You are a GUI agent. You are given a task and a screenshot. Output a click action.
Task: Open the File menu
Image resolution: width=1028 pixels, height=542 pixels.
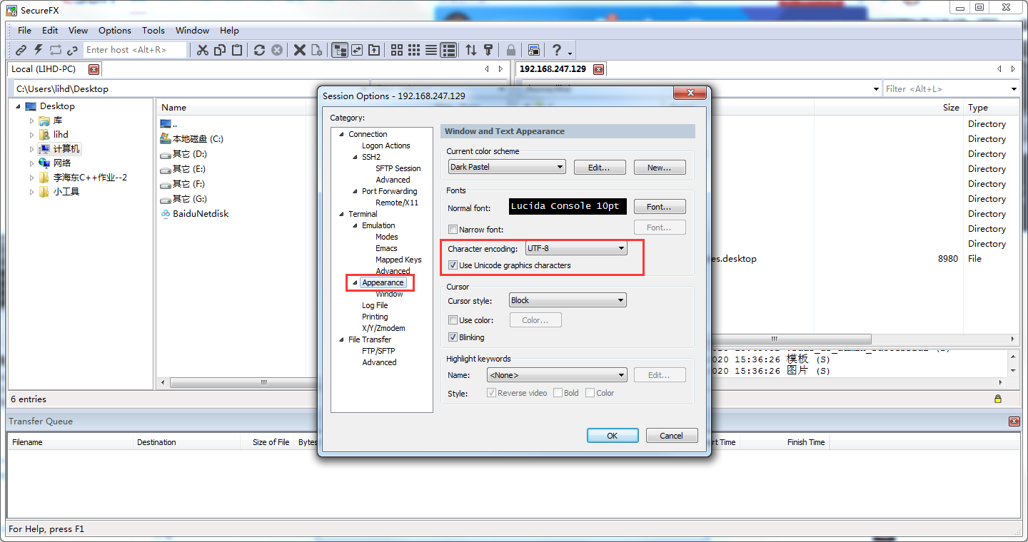[x=24, y=31]
